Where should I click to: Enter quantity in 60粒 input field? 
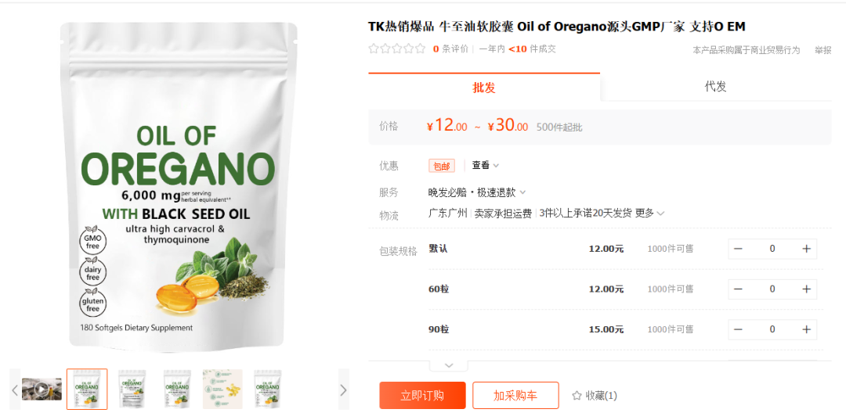[x=772, y=289]
